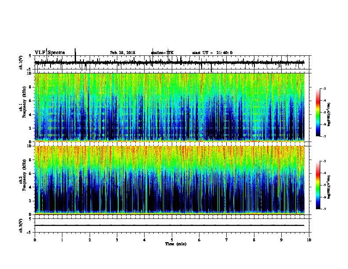
Task: Click the "Time (min)" axis label
Action: (176, 244)
